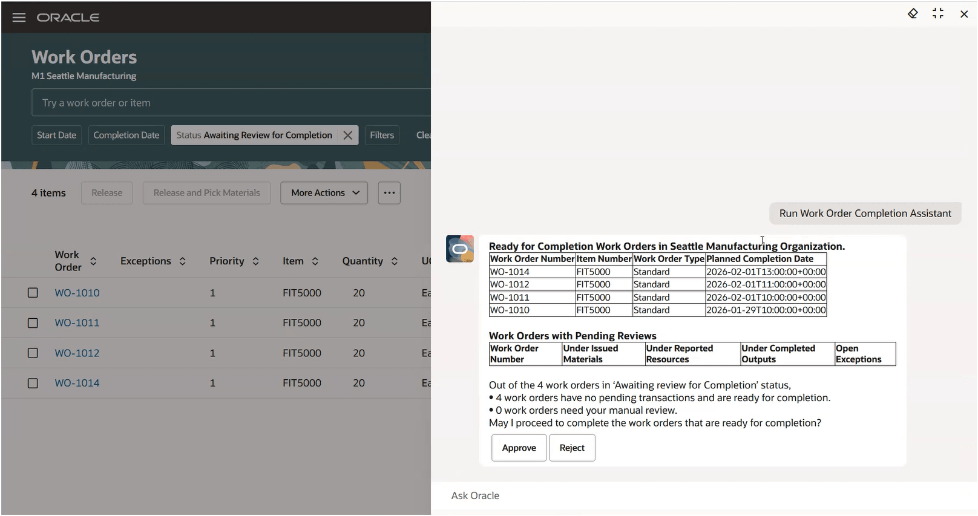Viewport: 978px width, 516px height.
Task: Click the 'Work Orders with Pending Reviews' heading
Action: [x=573, y=336]
